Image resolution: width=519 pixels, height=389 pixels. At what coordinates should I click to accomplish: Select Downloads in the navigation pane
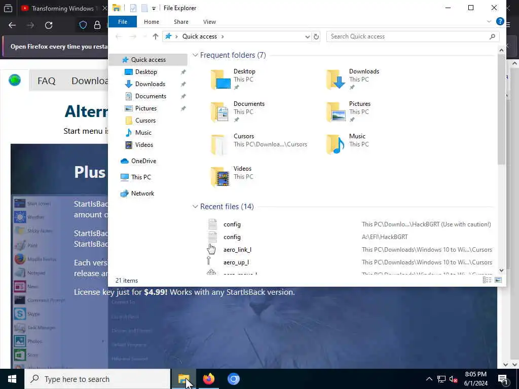[150, 84]
